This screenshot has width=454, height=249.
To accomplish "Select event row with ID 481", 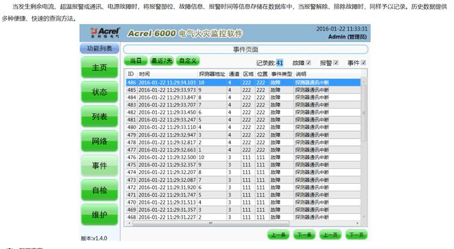I will coord(244,120).
